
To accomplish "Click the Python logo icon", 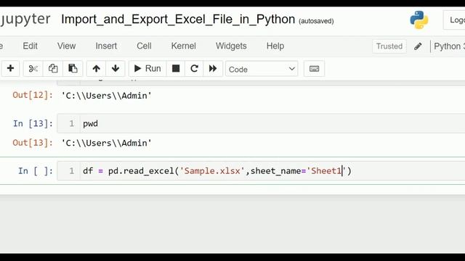I will tap(419, 20).
